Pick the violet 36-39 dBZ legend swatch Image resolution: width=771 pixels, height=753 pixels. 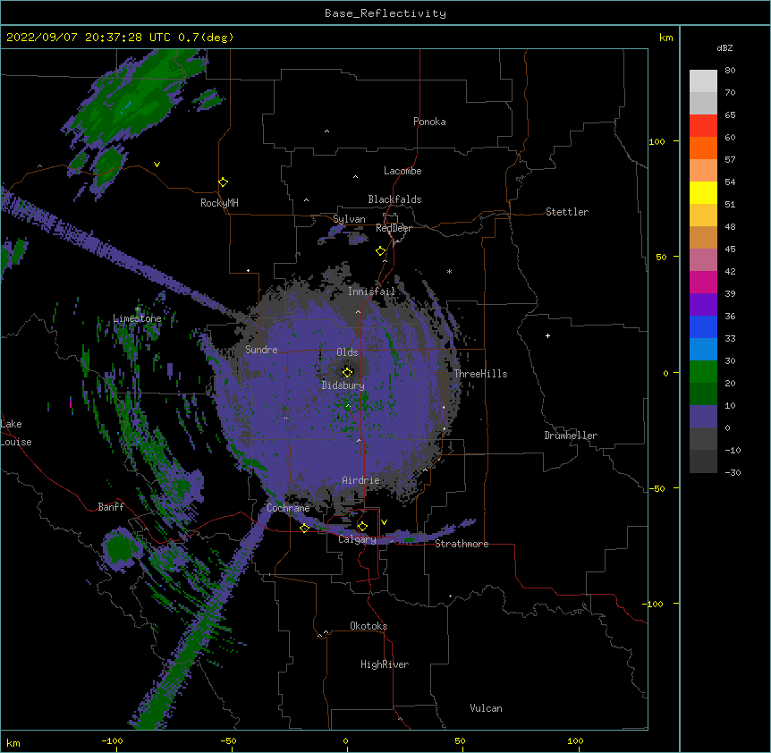[x=703, y=305]
